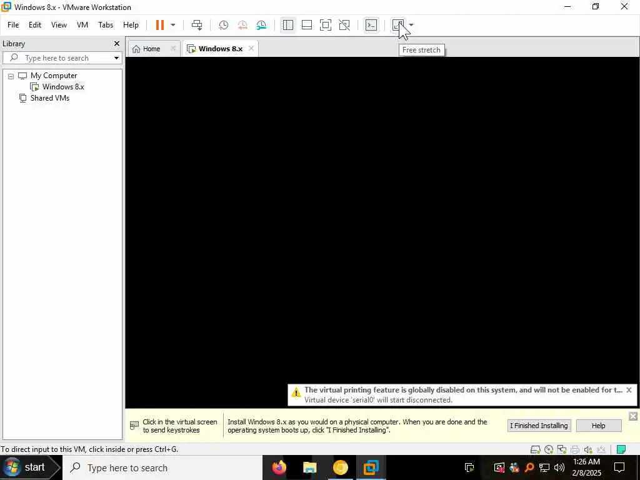640x480 pixels.
Task: Revert the VM to its previous snapshot
Action: click(242, 25)
